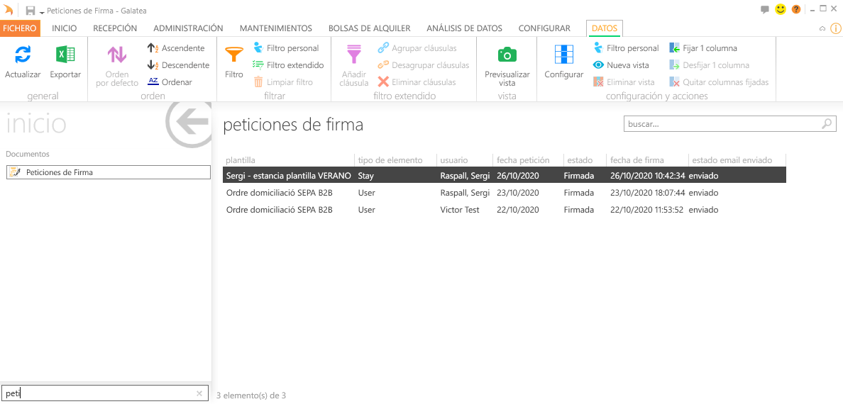Open the FICHERO menu
843x404 pixels.
tap(20, 28)
